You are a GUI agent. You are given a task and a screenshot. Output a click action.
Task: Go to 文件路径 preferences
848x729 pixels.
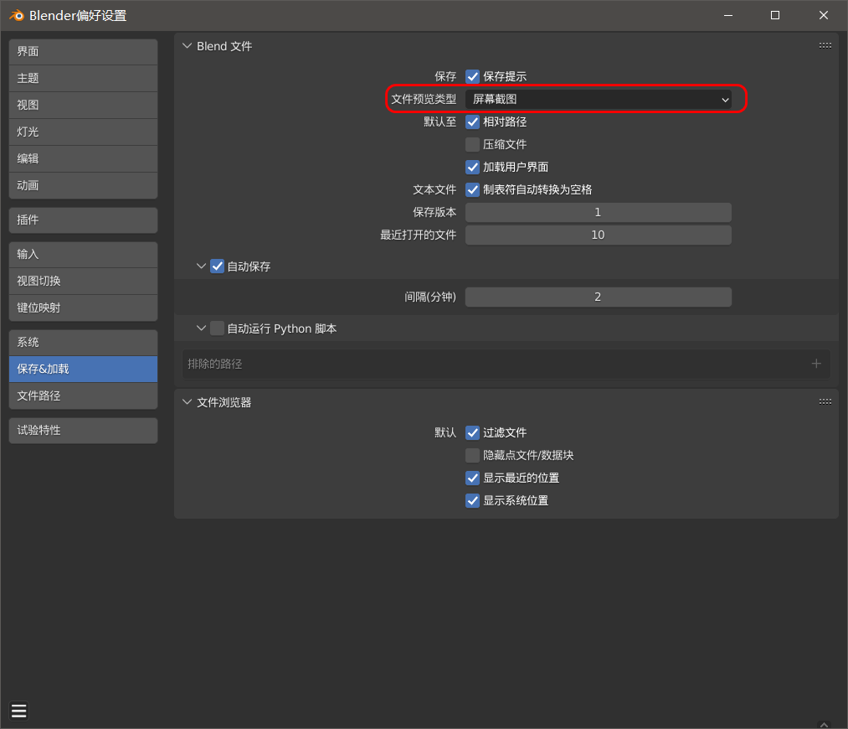pos(83,396)
